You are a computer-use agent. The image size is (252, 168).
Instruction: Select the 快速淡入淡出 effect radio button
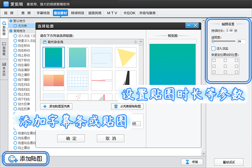click(x=15, y=40)
